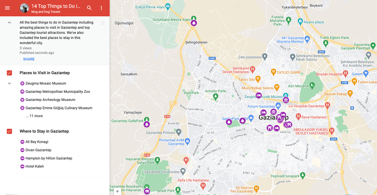Image resolution: width=377 pixels, height=195 pixels.
Task: Zoom in with the plus button
Action: tap(117, 191)
